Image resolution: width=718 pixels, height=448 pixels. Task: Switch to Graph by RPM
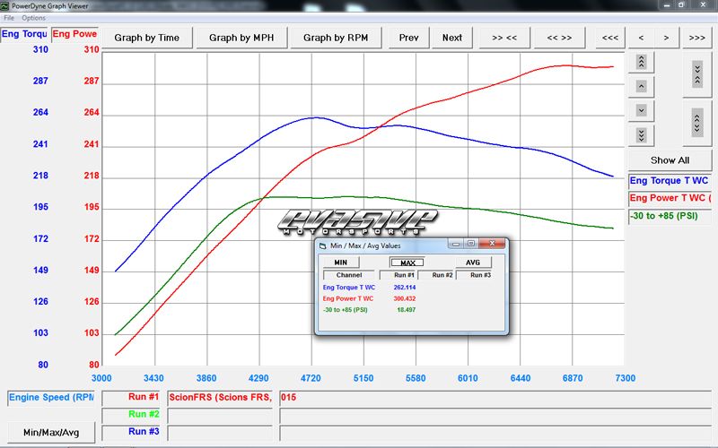(x=336, y=38)
